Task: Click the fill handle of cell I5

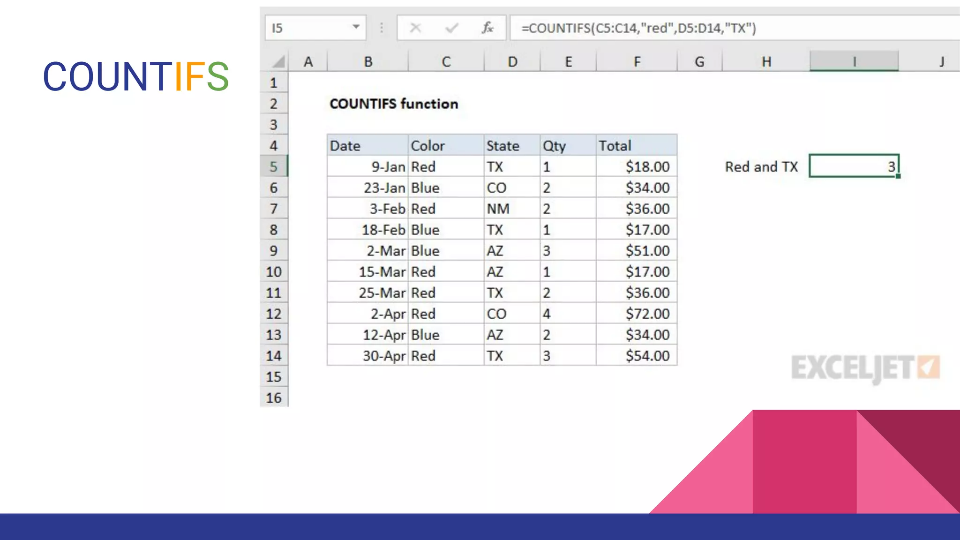Action: [898, 176]
